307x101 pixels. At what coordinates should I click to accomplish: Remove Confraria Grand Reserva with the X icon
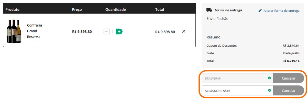(x=184, y=31)
